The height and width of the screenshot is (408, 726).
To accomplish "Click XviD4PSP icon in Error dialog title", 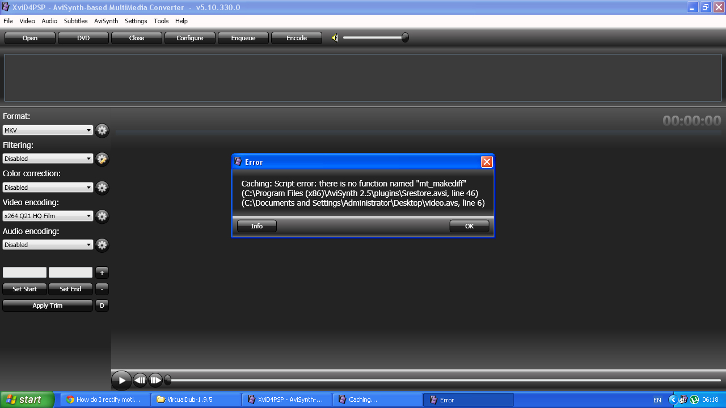I will (238, 162).
